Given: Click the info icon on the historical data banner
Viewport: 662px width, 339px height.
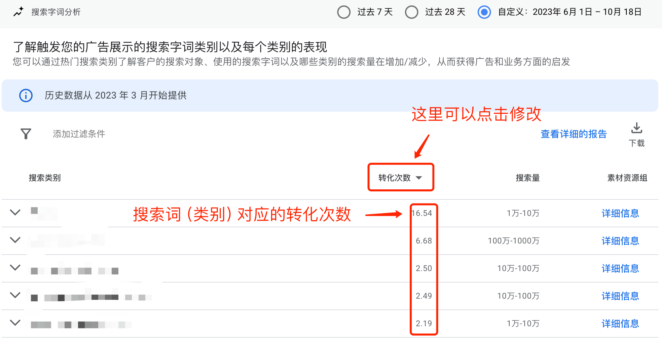Looking at the screenshot, I should [x=26, y=96].
